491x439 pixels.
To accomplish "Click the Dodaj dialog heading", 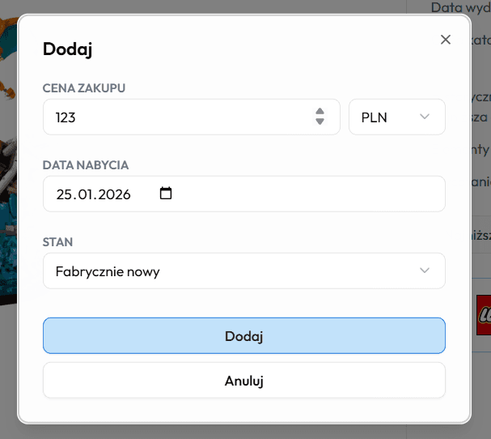I will click(x=67, y=49).
